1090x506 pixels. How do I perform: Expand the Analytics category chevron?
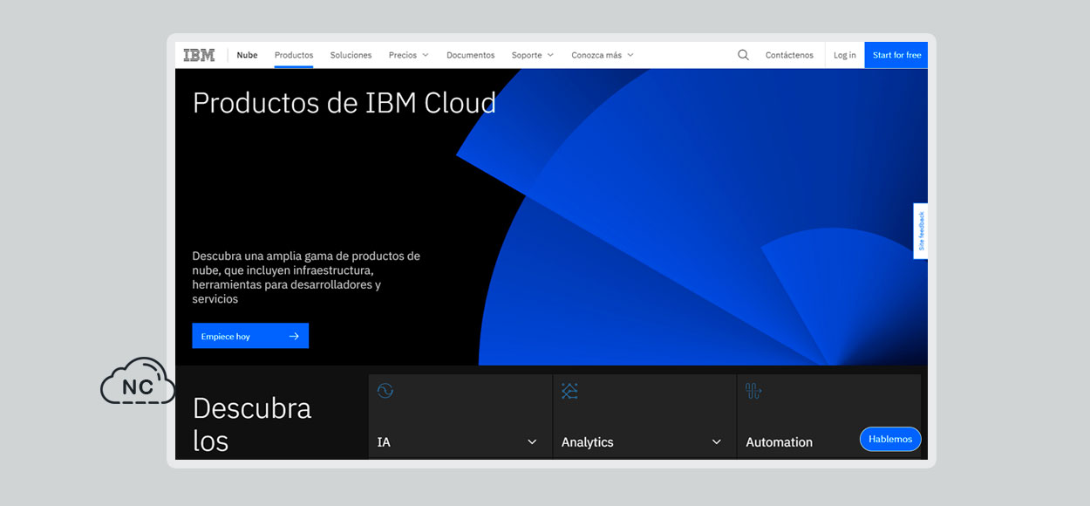pos(717,442)
